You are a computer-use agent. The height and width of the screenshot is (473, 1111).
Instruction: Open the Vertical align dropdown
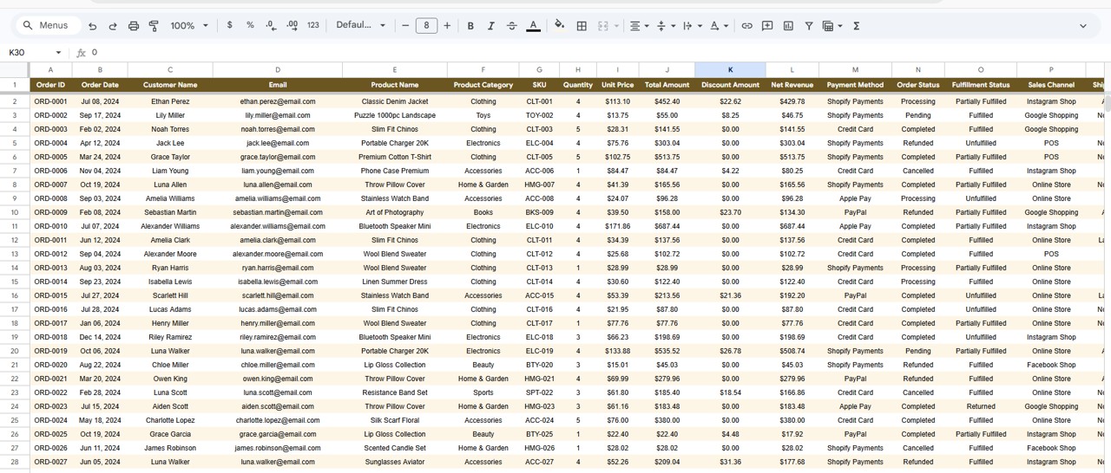(666, 26)
